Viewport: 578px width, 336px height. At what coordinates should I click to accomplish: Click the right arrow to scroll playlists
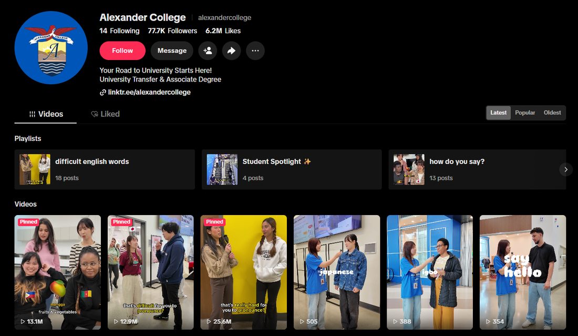point(566,170)
